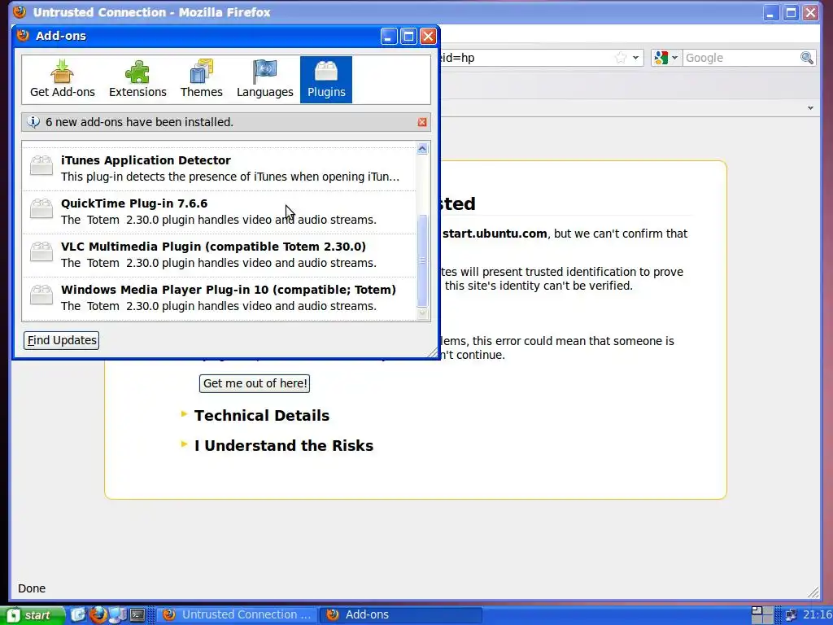Close the Add-ons window

[x=428, y=36]
